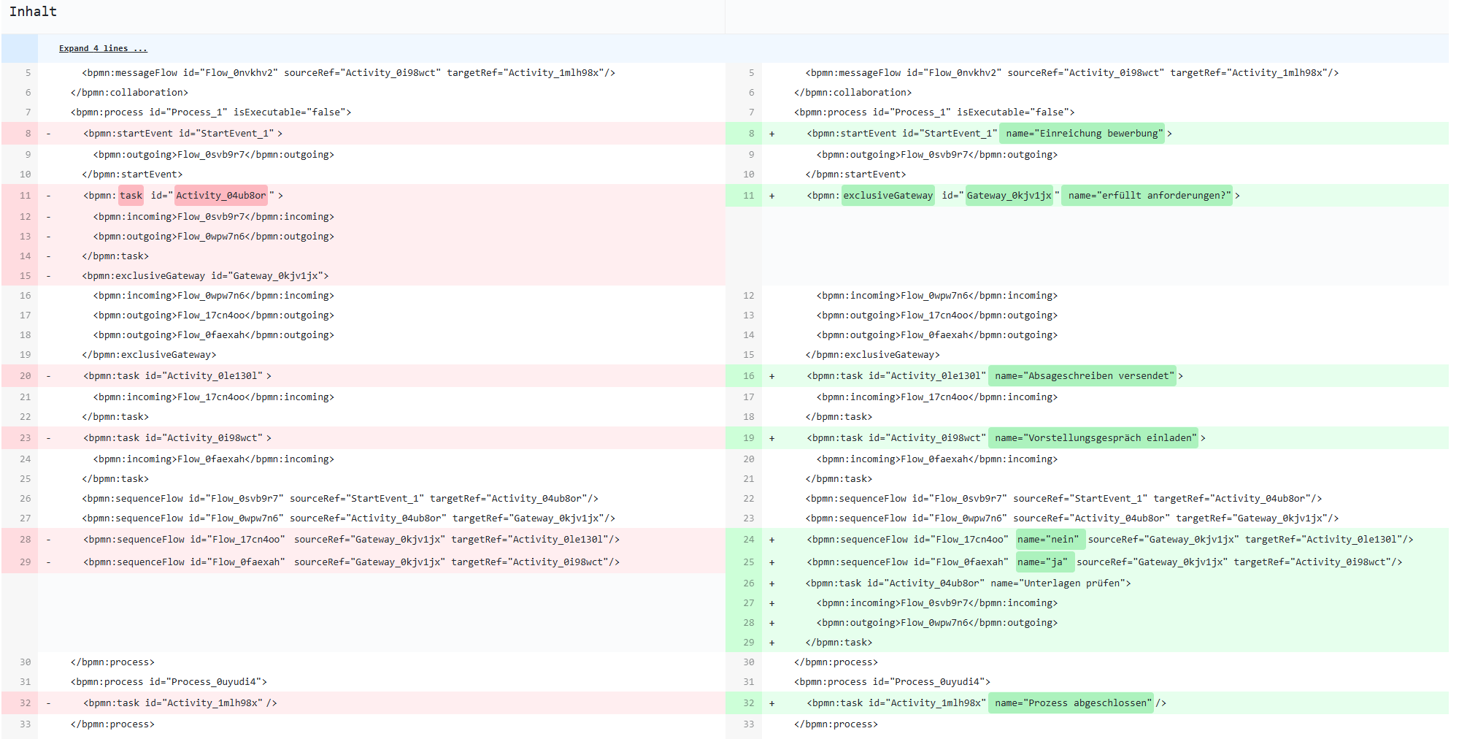1459x739 pixels.
Task: Click right line number 26
Action: [x=748, y=583]
